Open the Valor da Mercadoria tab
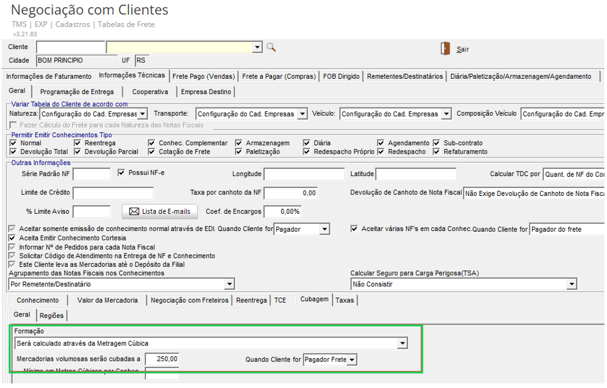Viewport: 607px width, 388px height. pos(107,301)
